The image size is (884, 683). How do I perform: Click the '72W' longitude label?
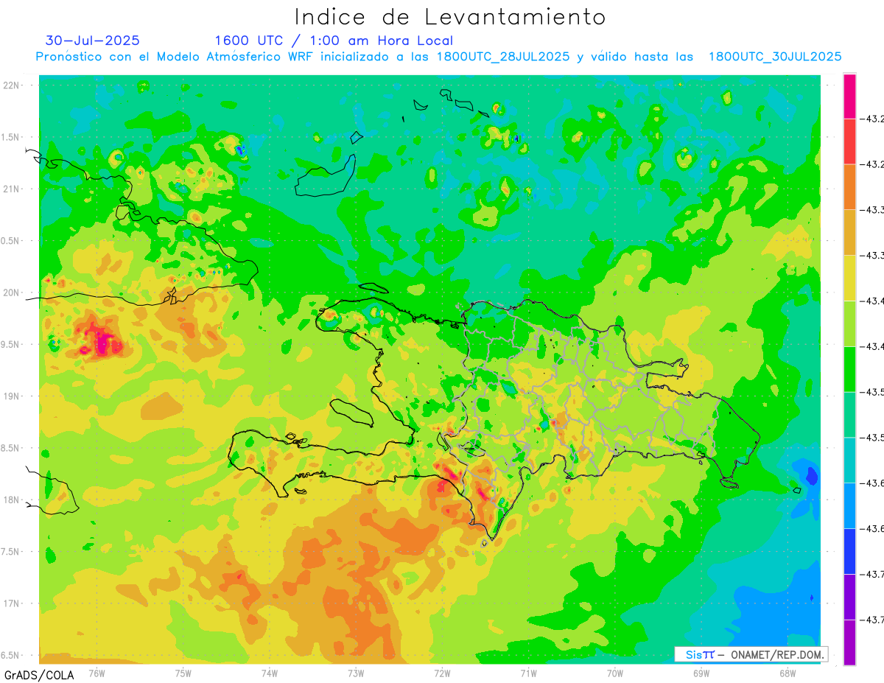tap(443, 673)
